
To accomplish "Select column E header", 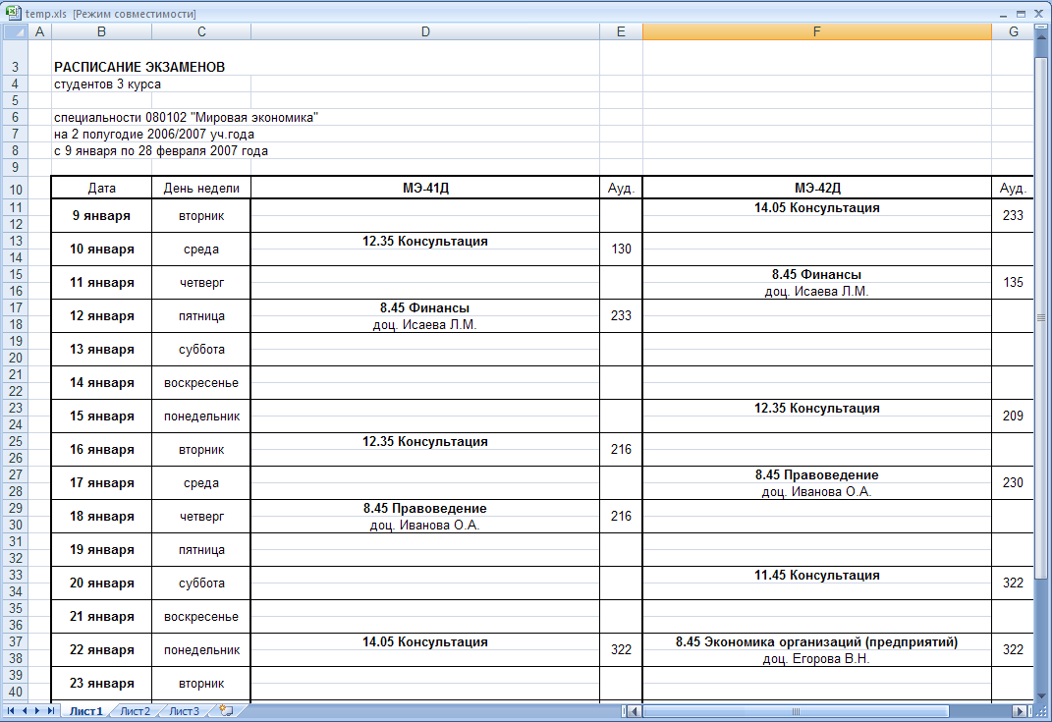I will click(x=621, y=31).
